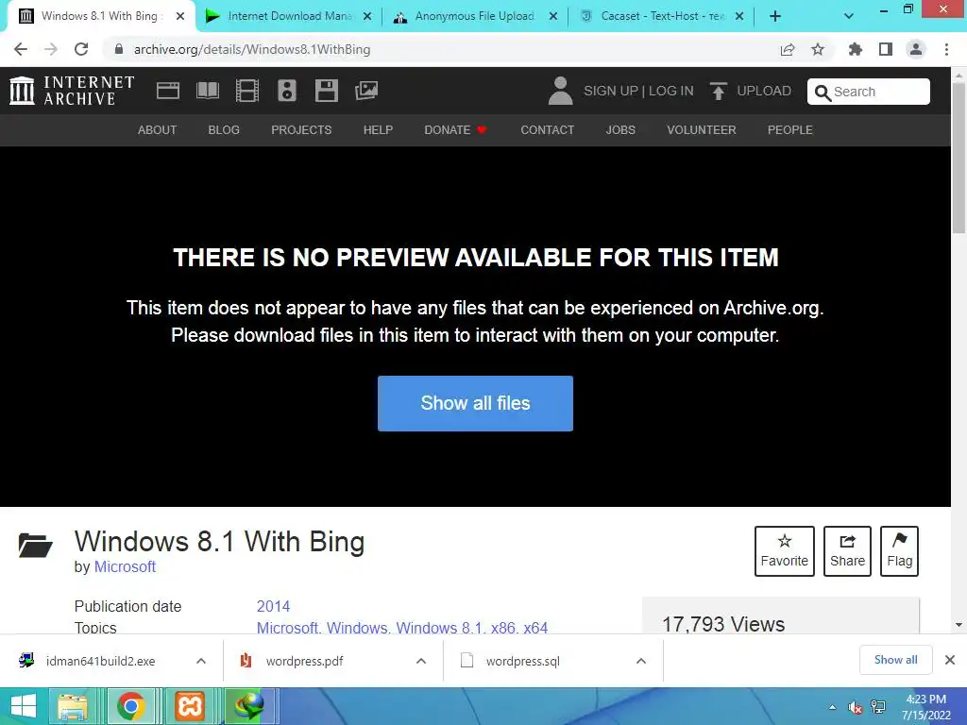Click the Share button
The width and height of the screenshot is (967, 725).
point(847,551)
